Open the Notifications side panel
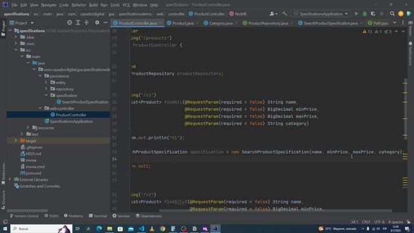The height and width of the screenshot is (233, 414). click(410, 53)
